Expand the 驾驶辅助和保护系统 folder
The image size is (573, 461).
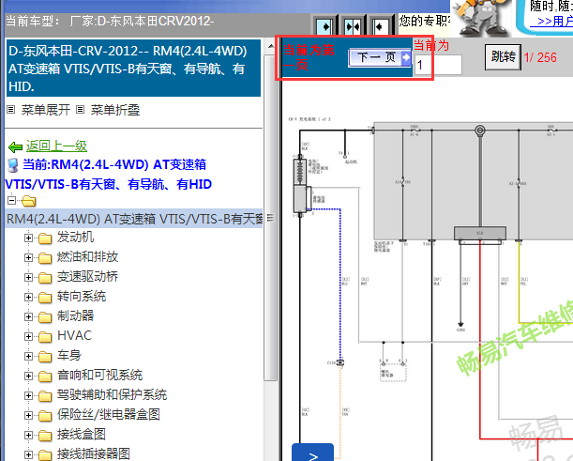[28, 396]
